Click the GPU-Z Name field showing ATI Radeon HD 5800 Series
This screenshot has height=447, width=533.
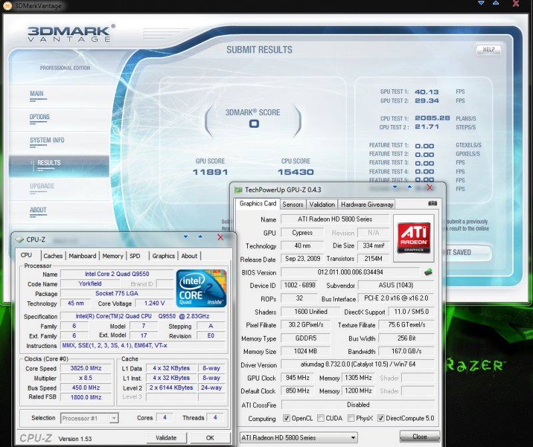pyautogui.click(x=335, y=220)
